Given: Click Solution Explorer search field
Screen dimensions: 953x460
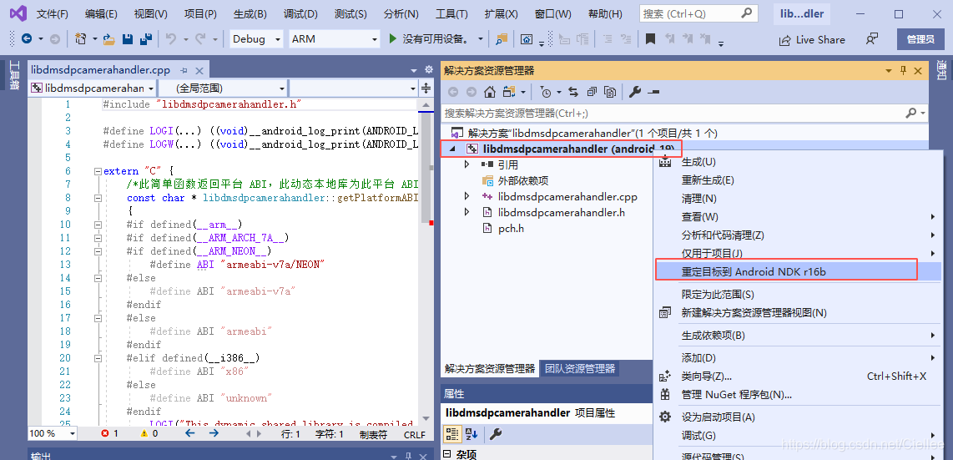Looking at the screenshot, I should [684, 113].
